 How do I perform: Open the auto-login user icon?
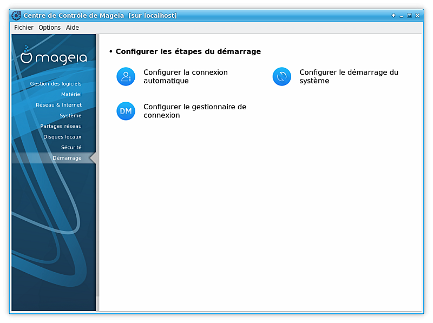click(x=126, y=76)
